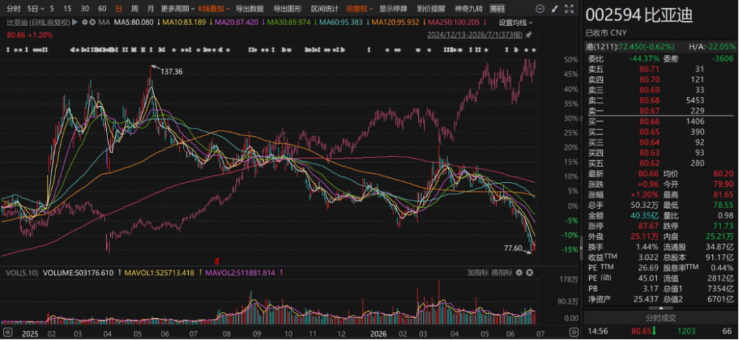Remove the MA overlay with X icon
This screenshot has height=340, width=739.
coord(92,22)
